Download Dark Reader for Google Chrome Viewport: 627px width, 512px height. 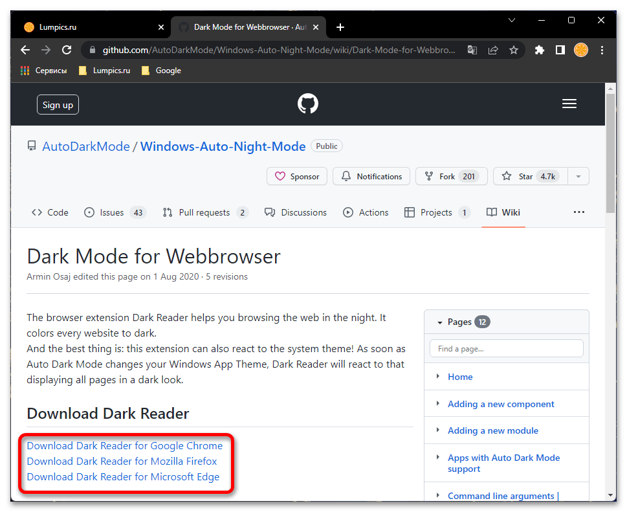tap(125, 445)
